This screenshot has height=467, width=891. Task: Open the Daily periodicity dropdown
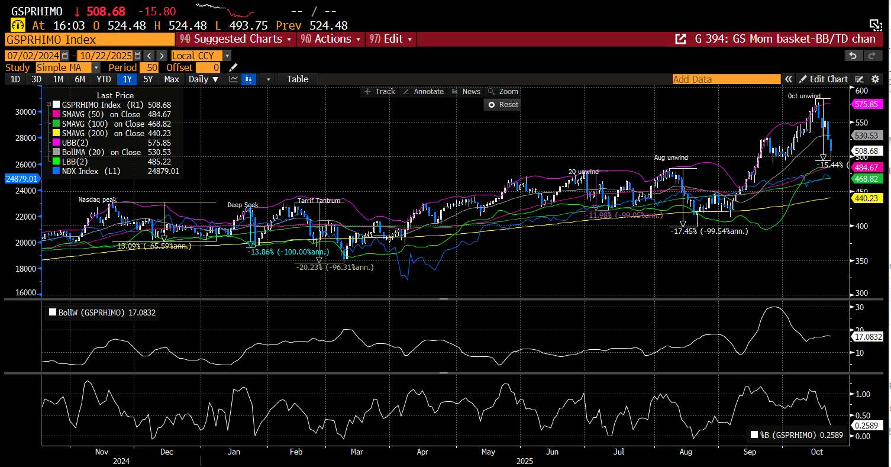204,79
